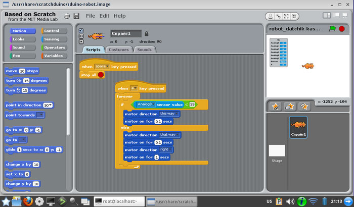Click the 10 value in move steps block
The height and width of the screenshot is (207, 354).
pos(22,71)
